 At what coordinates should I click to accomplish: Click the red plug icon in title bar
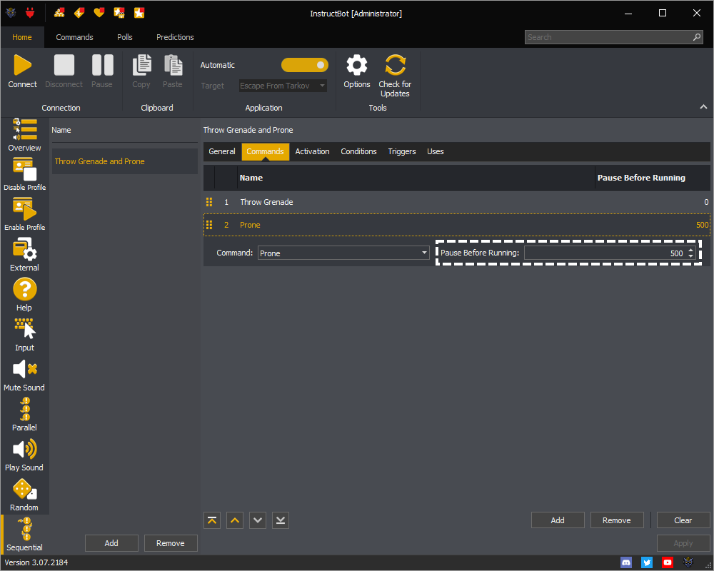[x=30, y=13]
